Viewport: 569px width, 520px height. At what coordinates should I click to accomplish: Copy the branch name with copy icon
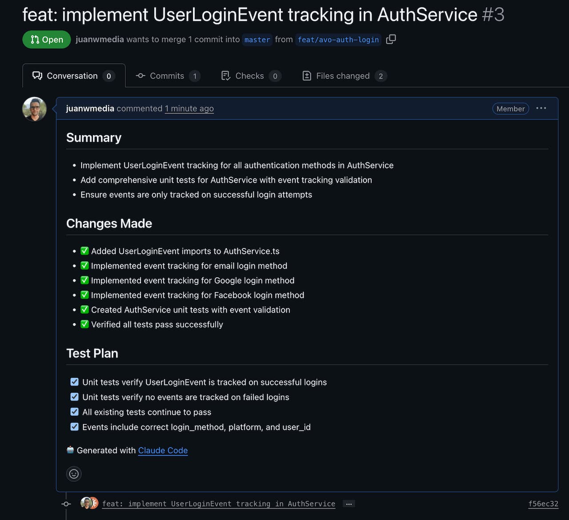pyautogui.click(x=391, y=40)
